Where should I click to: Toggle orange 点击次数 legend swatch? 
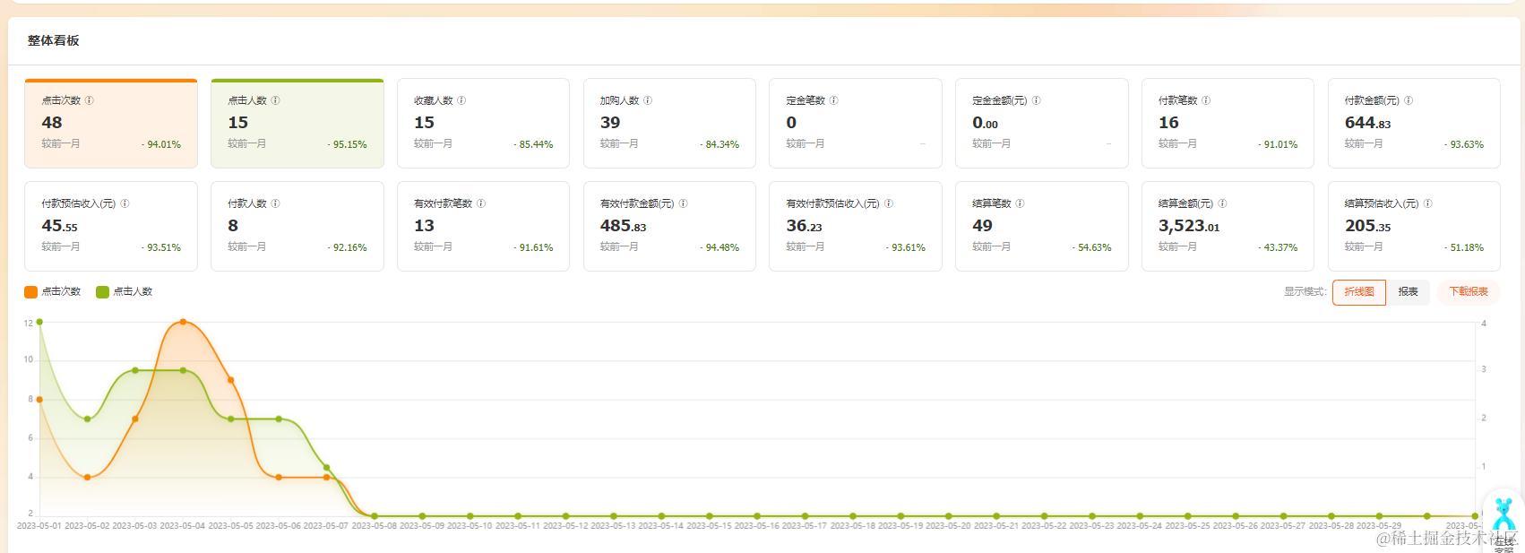(31, 291)
